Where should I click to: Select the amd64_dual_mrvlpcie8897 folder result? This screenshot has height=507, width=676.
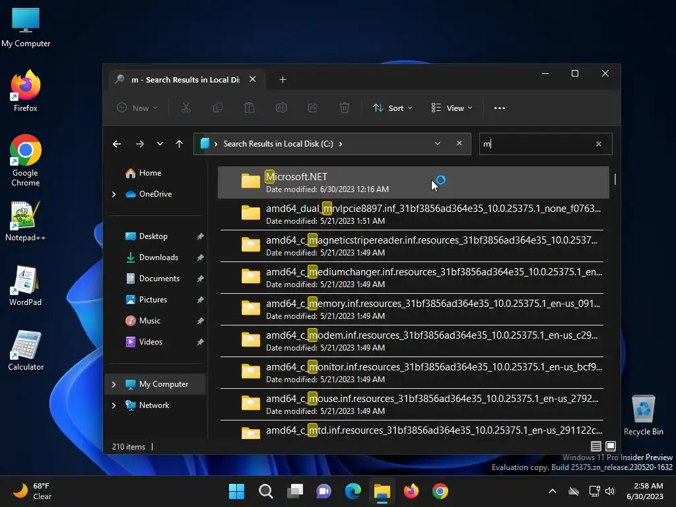point(413,215)
